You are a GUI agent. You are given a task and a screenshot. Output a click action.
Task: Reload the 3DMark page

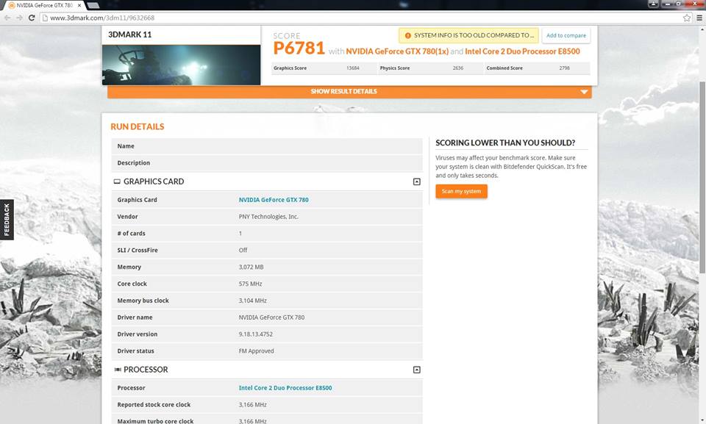click(x=32, y=18)
